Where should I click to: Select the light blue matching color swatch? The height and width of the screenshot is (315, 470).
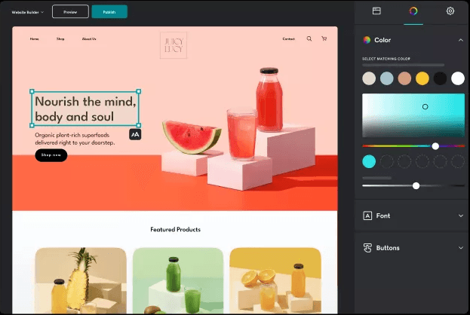[x=387, y=78]
